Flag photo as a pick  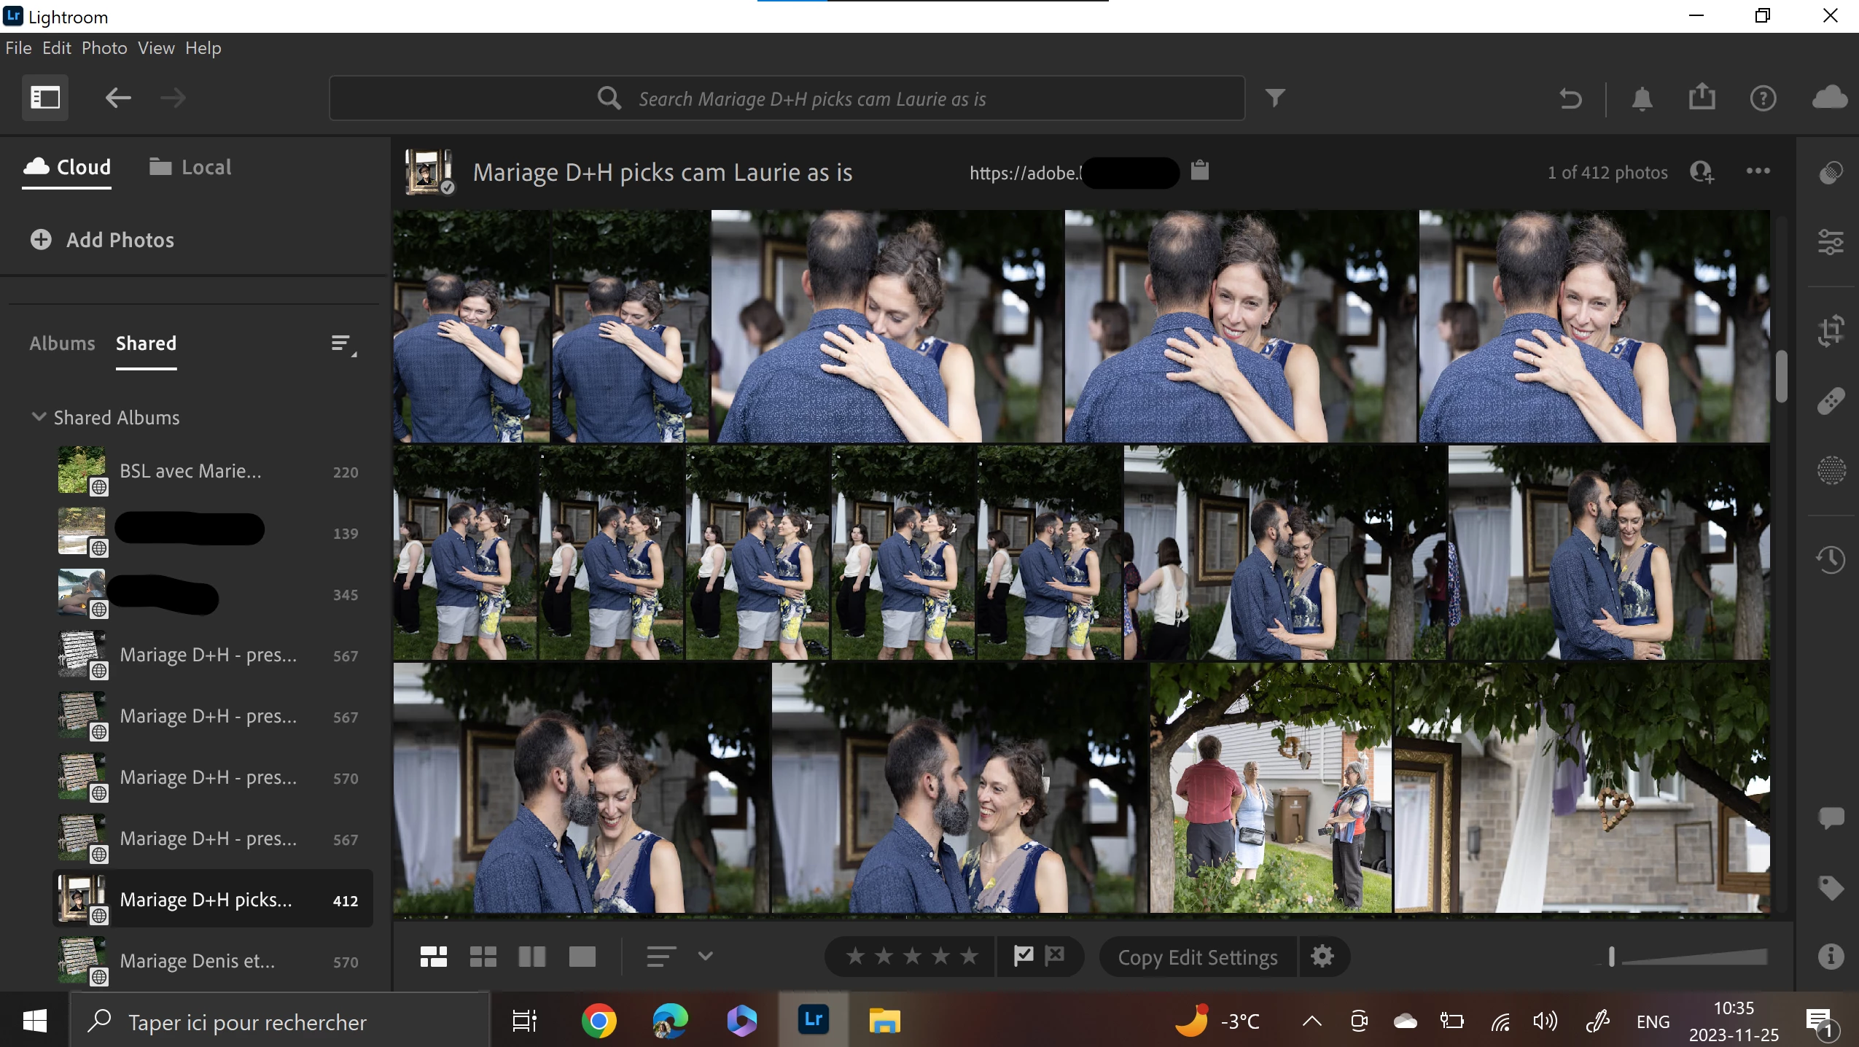(1024, 956)
